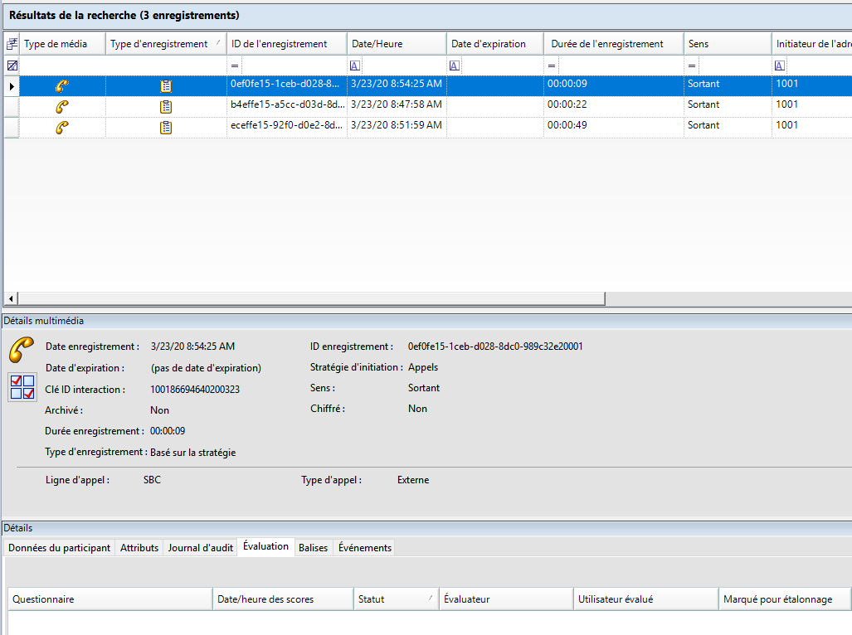Image resolution: width=852 pixels, height=635 pixels.
Task: Click the horizontal scrollbar under the results grid
Action: coord(311,298)
